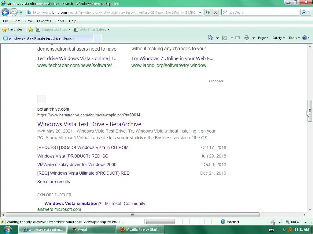The width and height of the screenshot is (313, 234).
Task: Open search provider options dropdown arrow
Action: (309, 12)
